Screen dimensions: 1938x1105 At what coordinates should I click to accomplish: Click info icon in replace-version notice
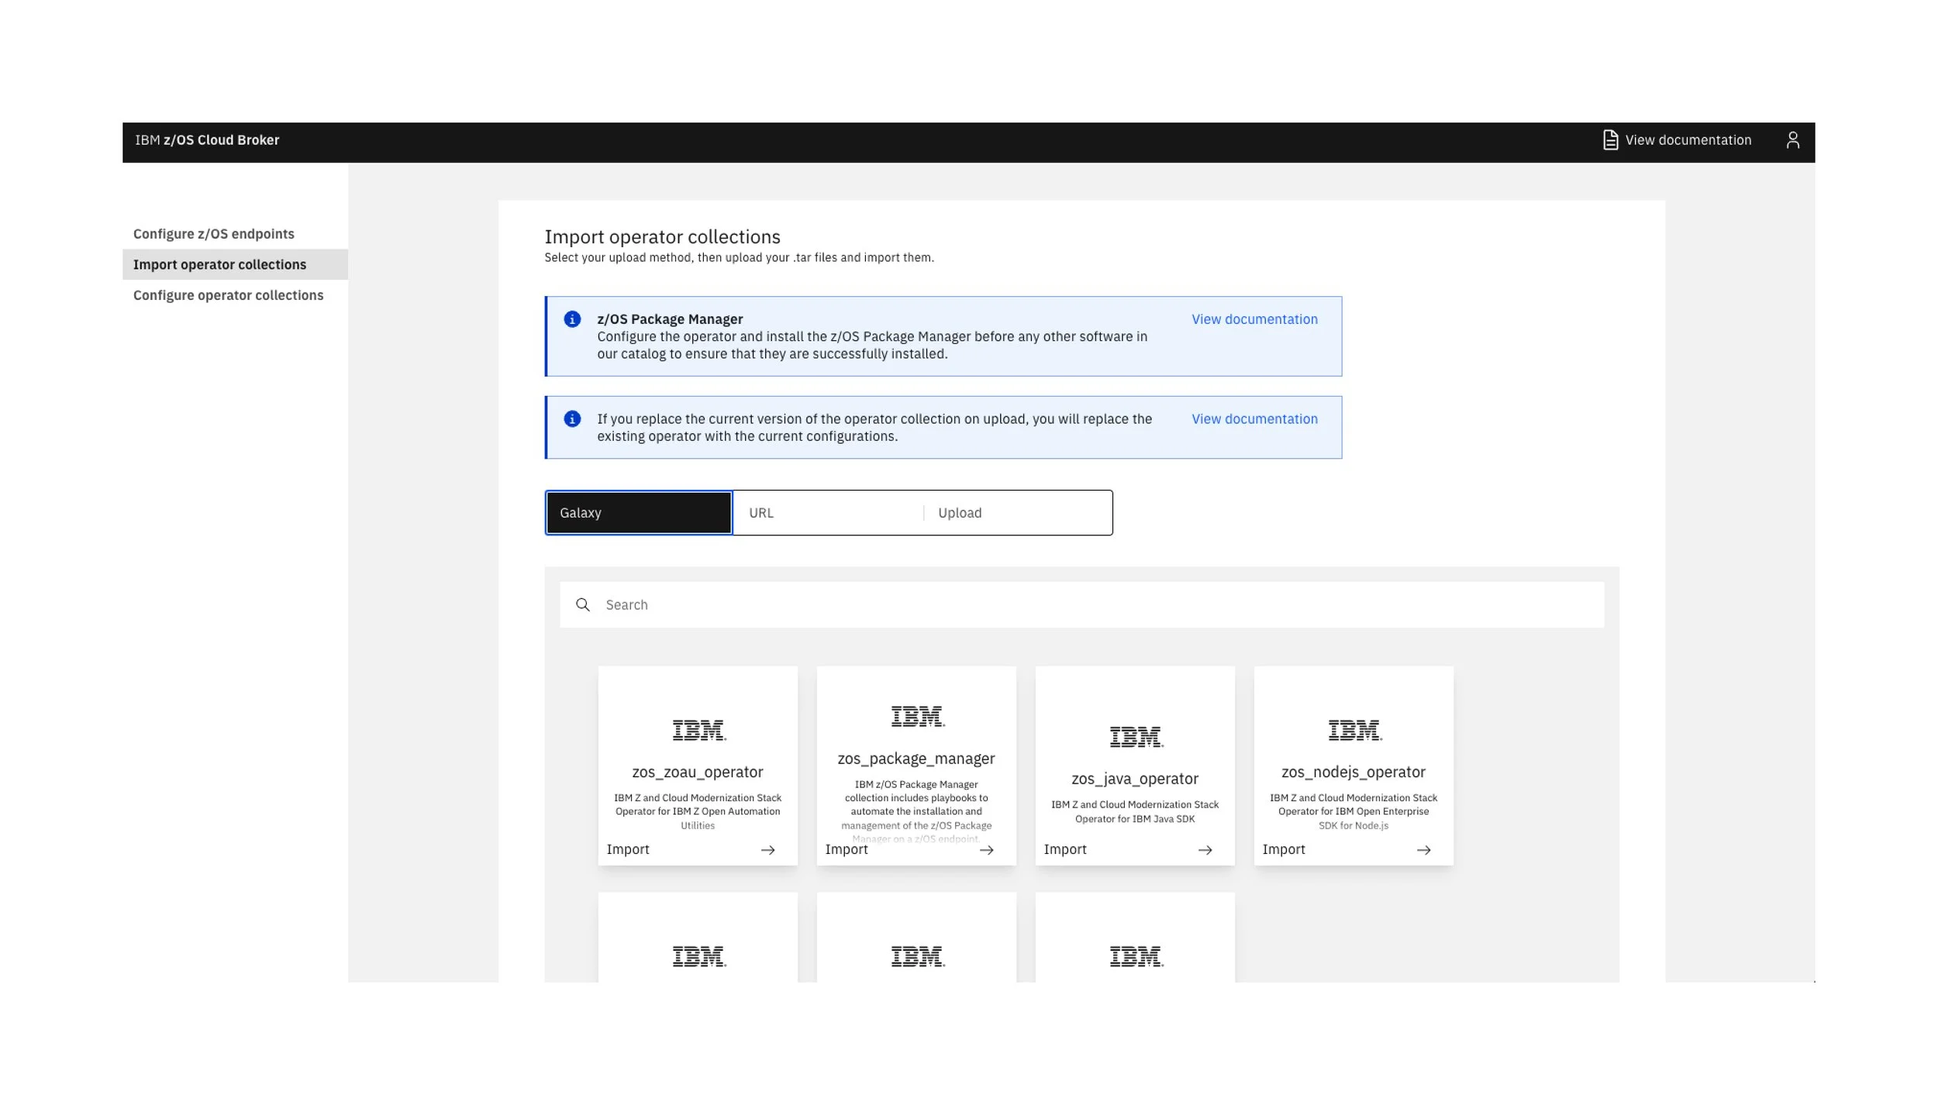(572, 419)
